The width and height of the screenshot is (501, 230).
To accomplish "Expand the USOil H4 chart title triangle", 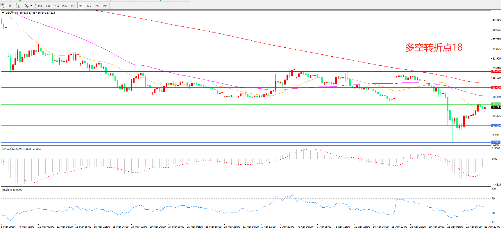I will click(3, 13).
